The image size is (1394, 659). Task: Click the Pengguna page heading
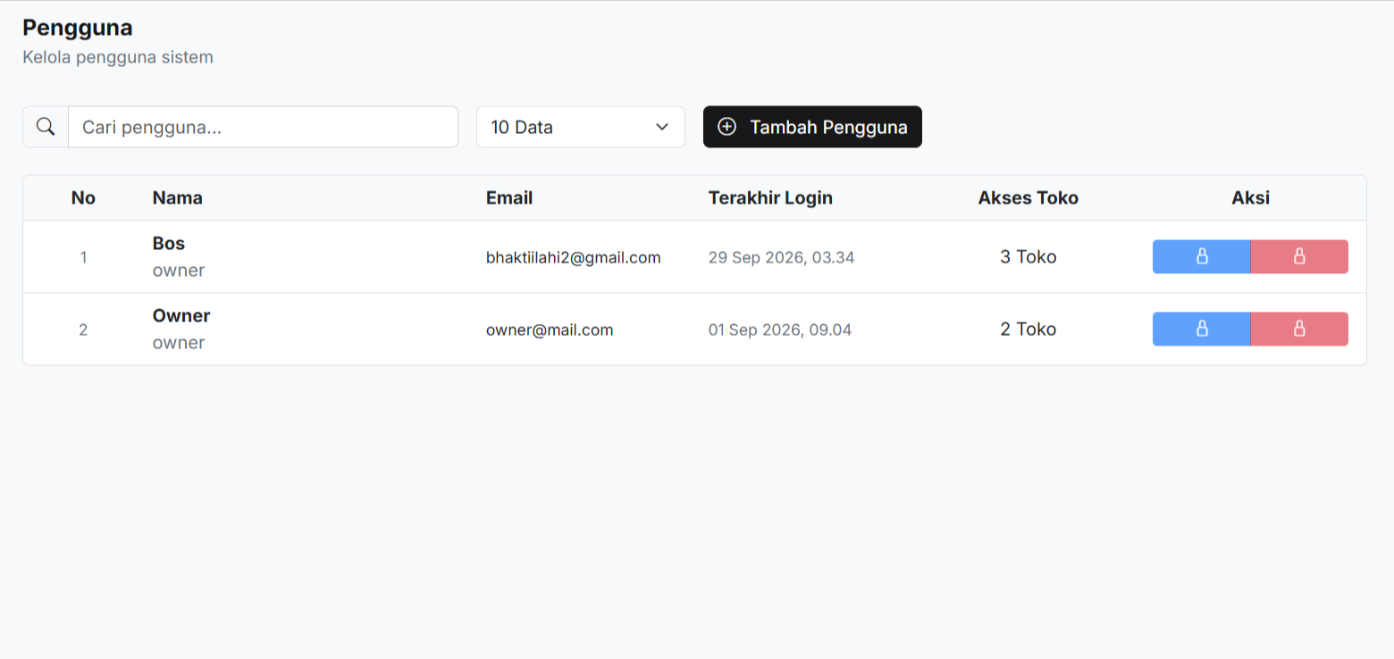[78, 28]
